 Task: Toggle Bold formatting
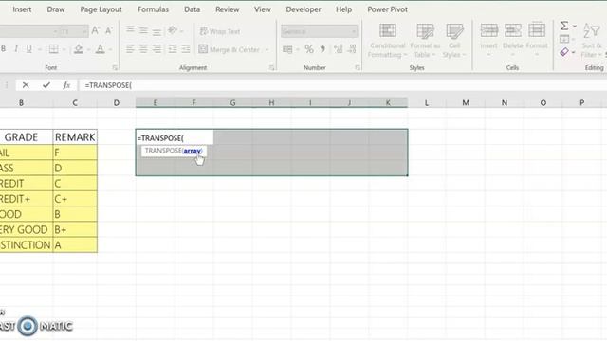pyautogui.click(x=4, y=49)
